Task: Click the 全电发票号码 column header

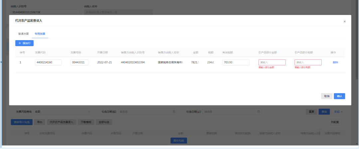Action: [47, 133]
